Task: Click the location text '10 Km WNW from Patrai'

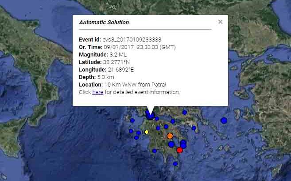Action: coord(135,85)
